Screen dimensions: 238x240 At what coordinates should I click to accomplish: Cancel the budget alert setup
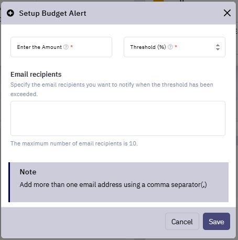[x=182, y=222]
